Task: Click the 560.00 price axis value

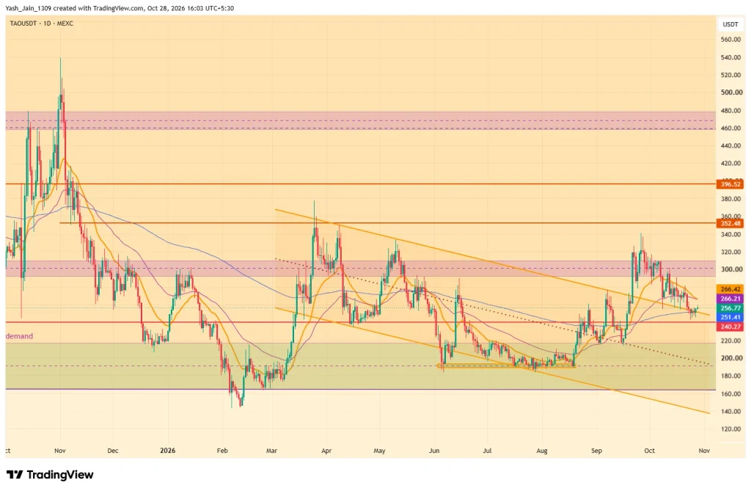Action: pos(731,40)
